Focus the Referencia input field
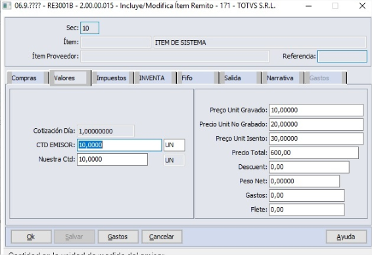 pos(342,57)
